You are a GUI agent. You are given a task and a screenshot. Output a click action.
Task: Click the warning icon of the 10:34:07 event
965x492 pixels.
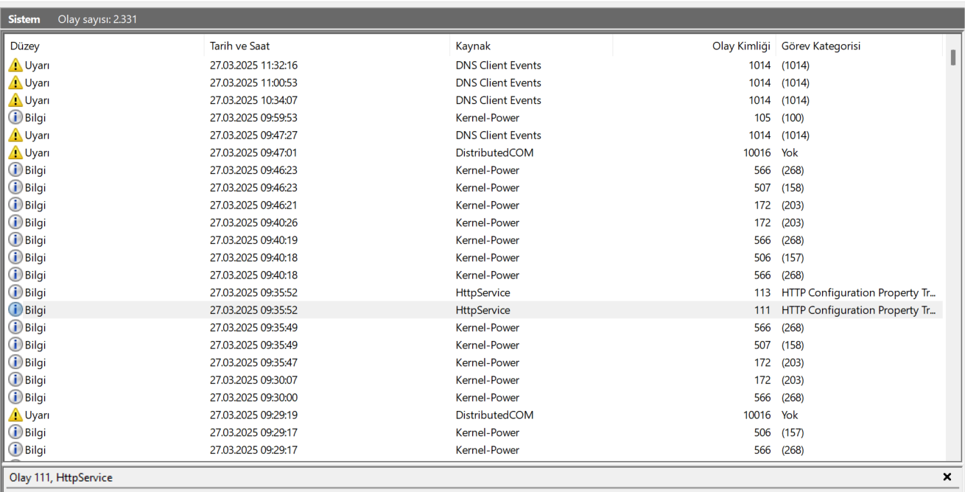pos(15,100)
